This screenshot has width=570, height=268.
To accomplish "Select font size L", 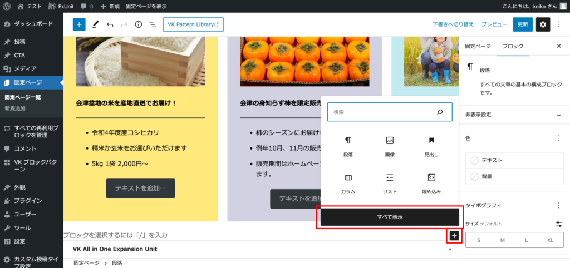I will click(x=527, y=240).
